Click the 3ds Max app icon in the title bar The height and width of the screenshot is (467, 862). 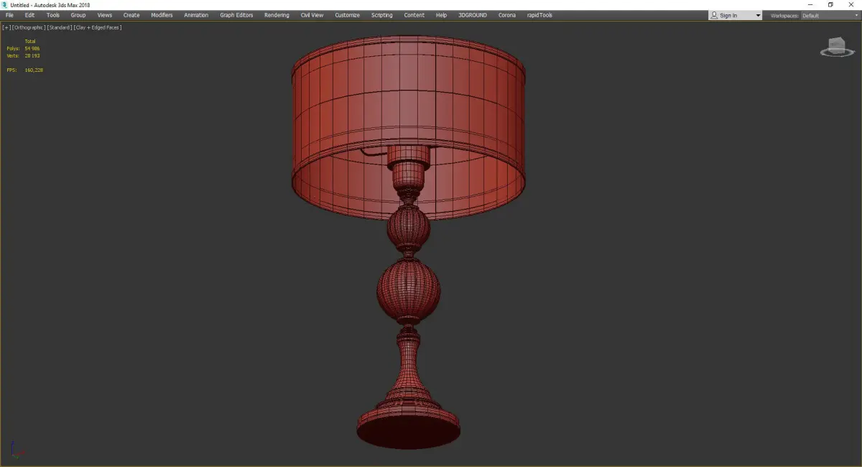(x=5, y=5)
